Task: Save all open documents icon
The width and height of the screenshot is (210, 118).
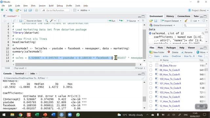Action: coord(30,10)
